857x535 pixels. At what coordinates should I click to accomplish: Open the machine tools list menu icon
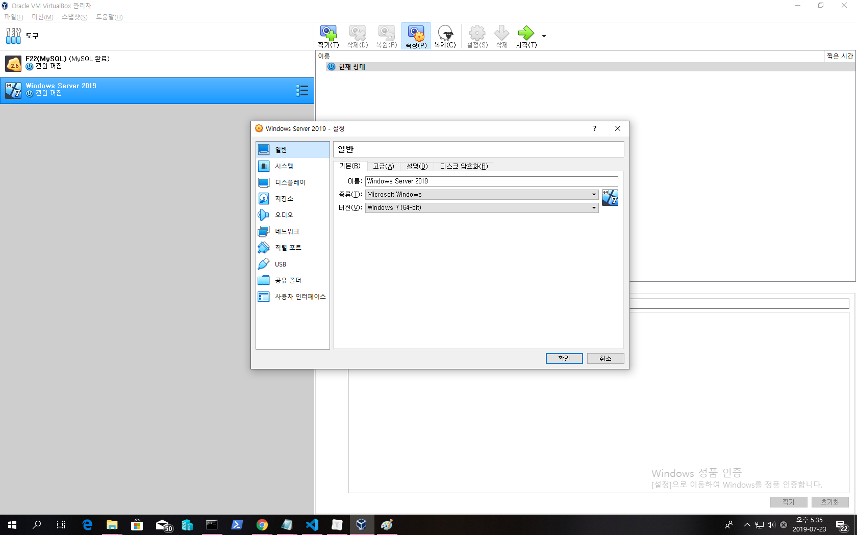(x=302, y=90)
